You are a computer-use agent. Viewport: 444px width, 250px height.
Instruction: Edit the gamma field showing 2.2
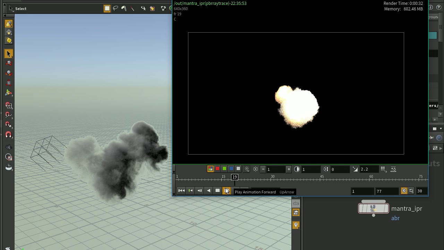369,169
